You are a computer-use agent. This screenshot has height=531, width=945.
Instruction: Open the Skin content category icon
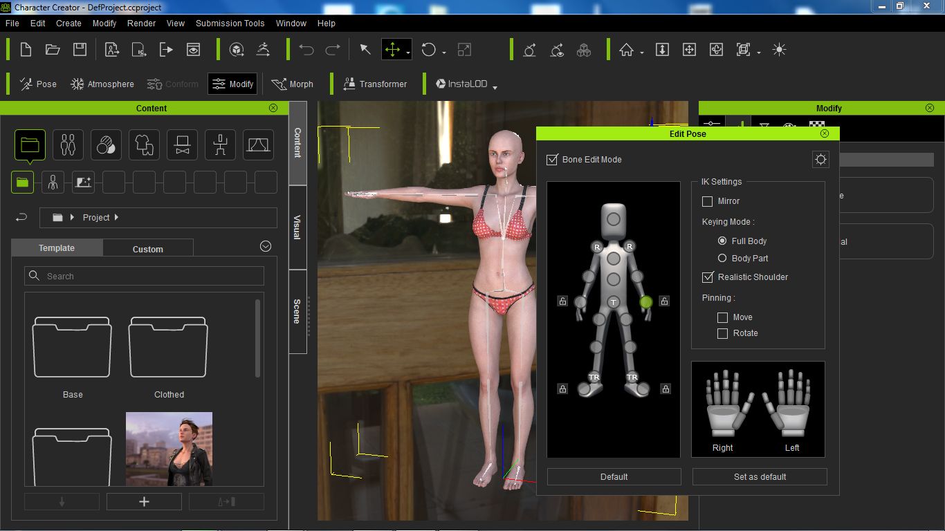[106, 145]
